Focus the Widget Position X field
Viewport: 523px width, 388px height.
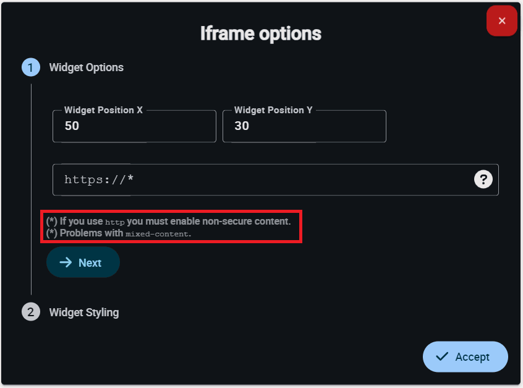point(134,127)
